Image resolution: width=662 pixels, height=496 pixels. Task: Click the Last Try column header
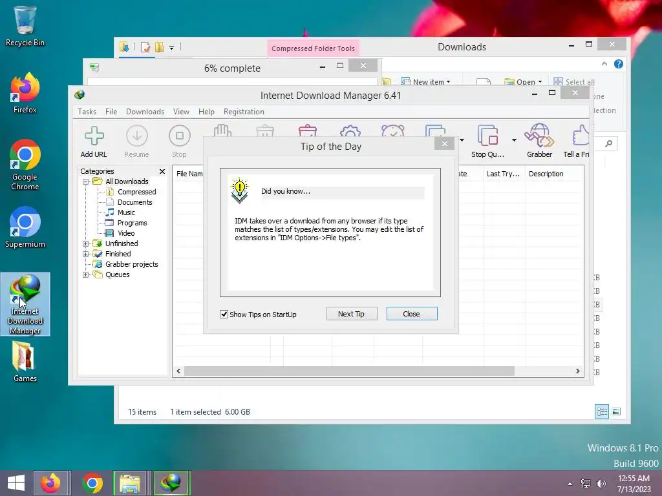pos(504,174)
